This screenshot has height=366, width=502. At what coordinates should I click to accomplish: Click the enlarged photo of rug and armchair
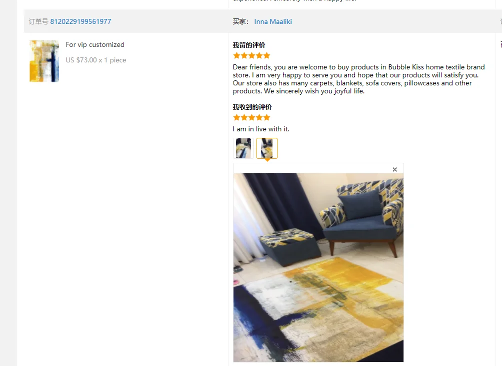[x=318, y=268]
